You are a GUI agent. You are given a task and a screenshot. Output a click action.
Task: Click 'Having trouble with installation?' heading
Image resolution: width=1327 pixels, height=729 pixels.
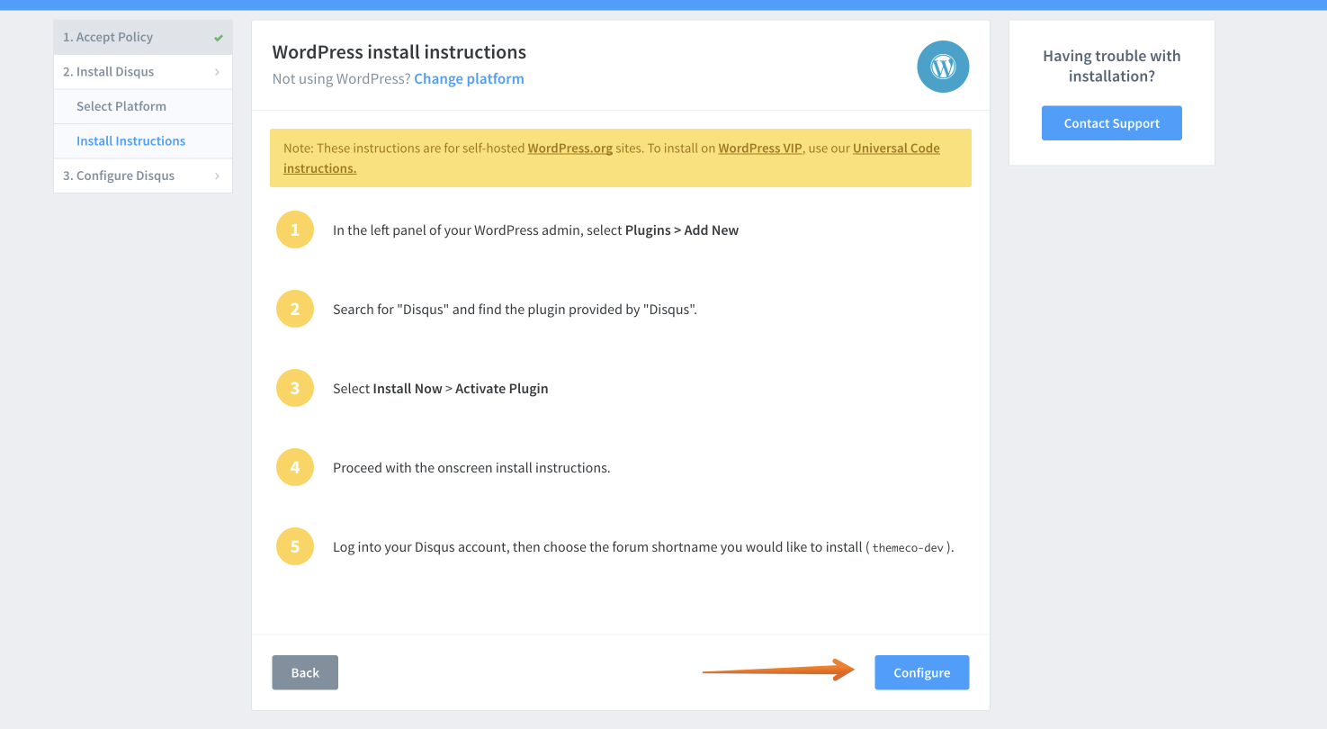click(1112, 66)
